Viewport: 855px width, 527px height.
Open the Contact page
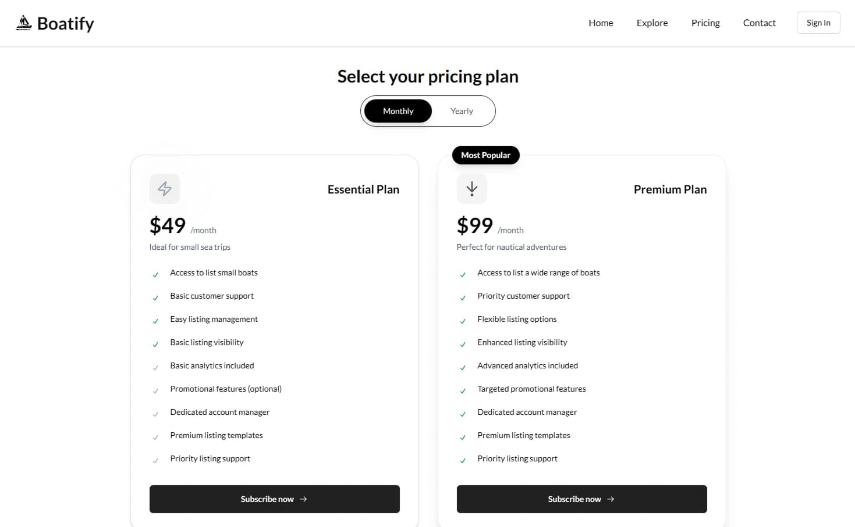759,23
